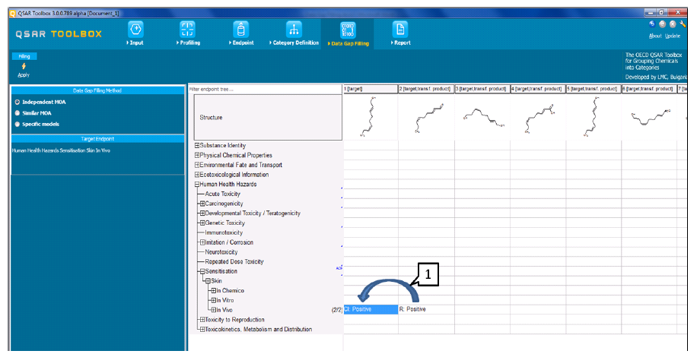Expand Substance Identity node
This screenshot has height=354, width=697.
tap(197, 146)
